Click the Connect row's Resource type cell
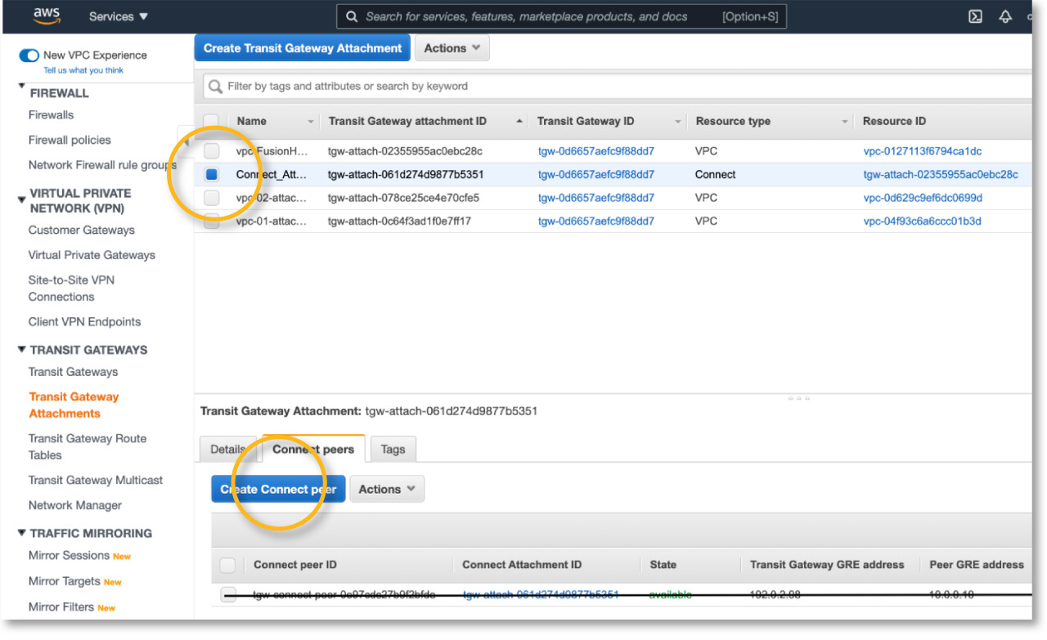This screenshot has height=640, width=1047. point(716,174)
